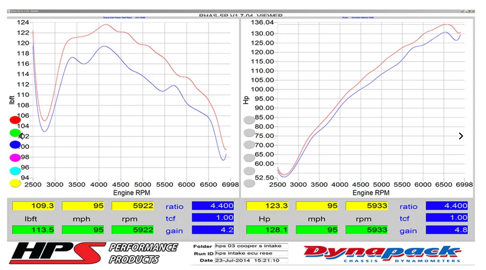The image size is (486, 270).
Task: Click the 136.04 peak label on Hp axis
Action: 263,22
